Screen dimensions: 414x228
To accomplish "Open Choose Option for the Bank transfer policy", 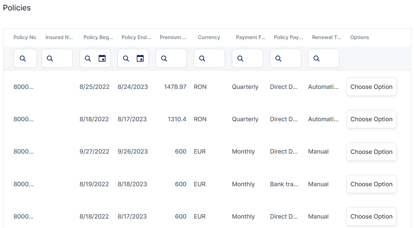I will pos(371,184).
